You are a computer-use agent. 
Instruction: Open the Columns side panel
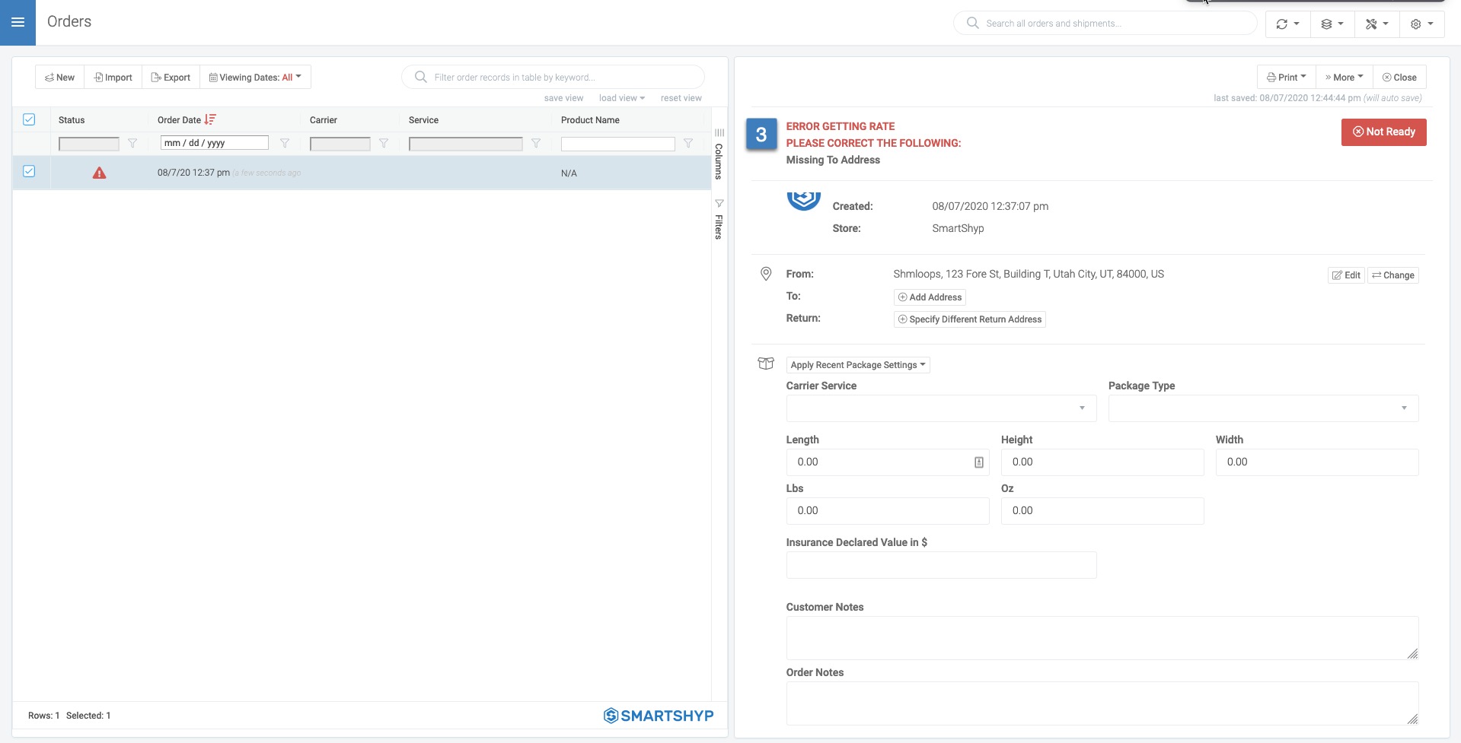pyautogui.click(x=719, y=155)
